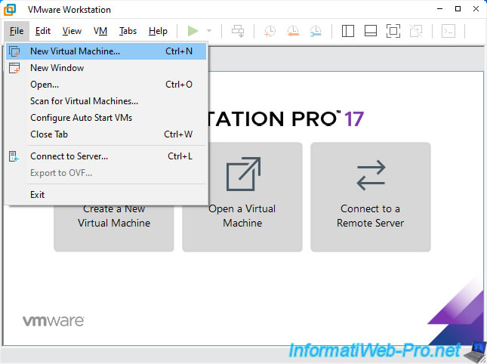Click Send Ctrl+Alt+Del toolbar icon
The image size is (487, 364).
coord(238,31)
